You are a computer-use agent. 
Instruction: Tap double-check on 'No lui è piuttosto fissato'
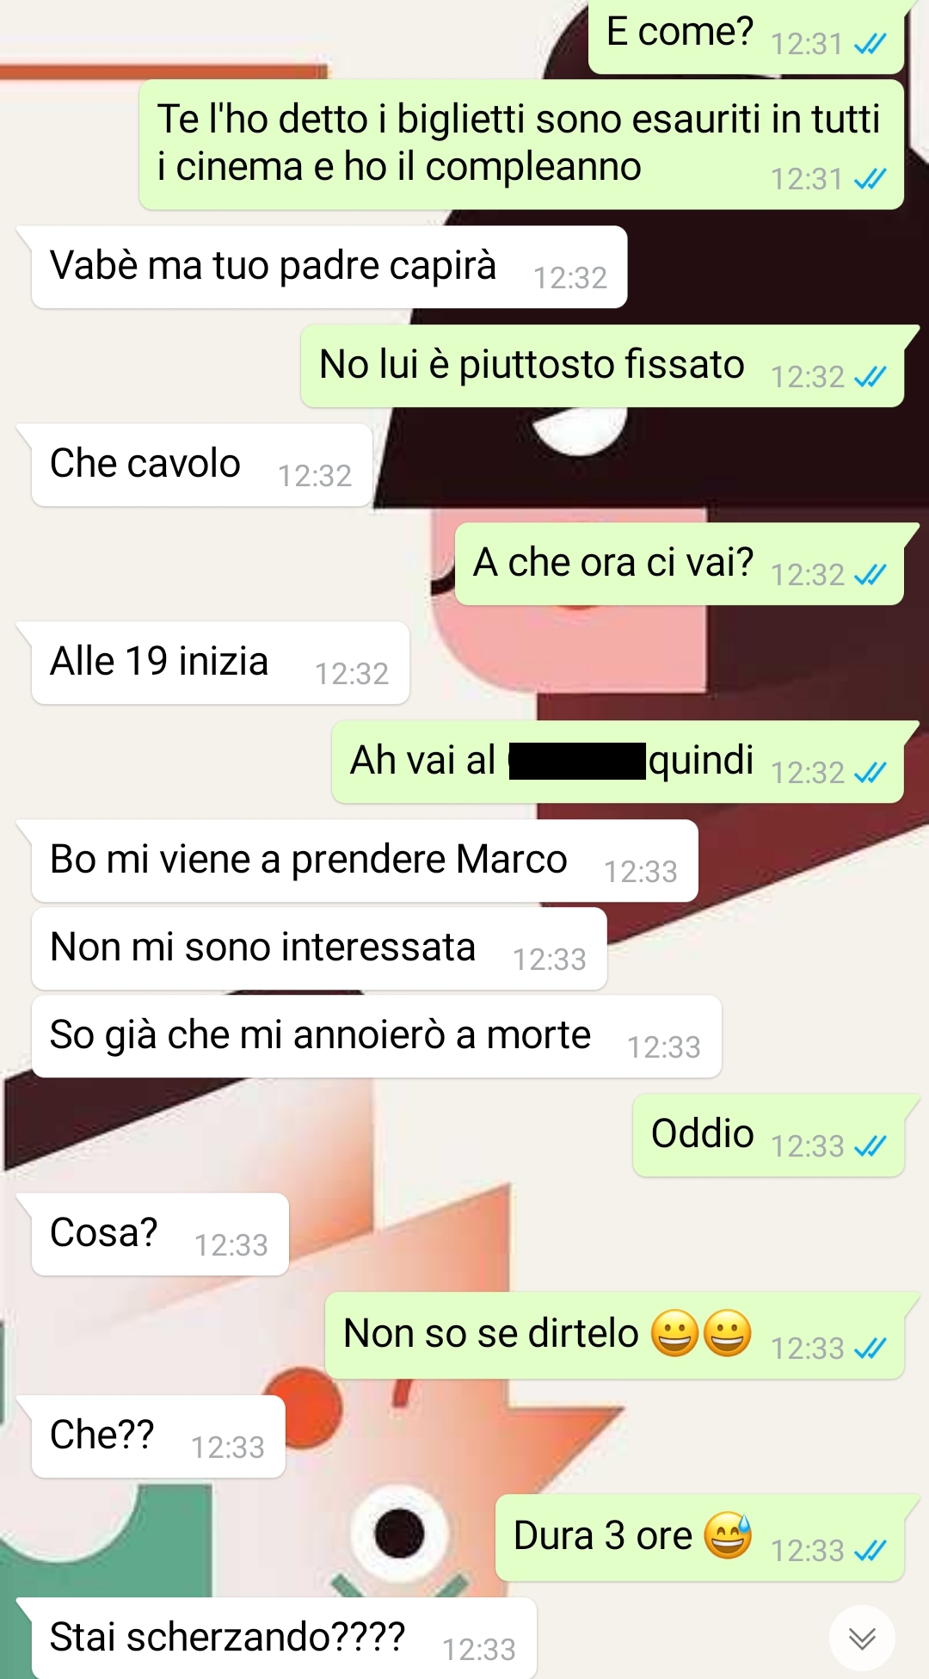click(870, 377)
